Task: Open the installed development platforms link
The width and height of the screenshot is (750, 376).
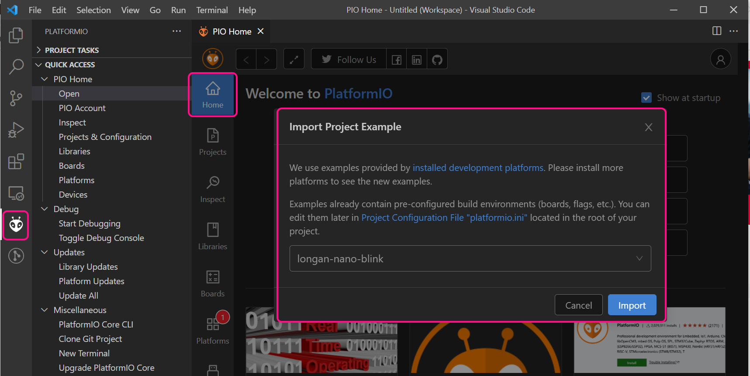Action: point(478,168)
